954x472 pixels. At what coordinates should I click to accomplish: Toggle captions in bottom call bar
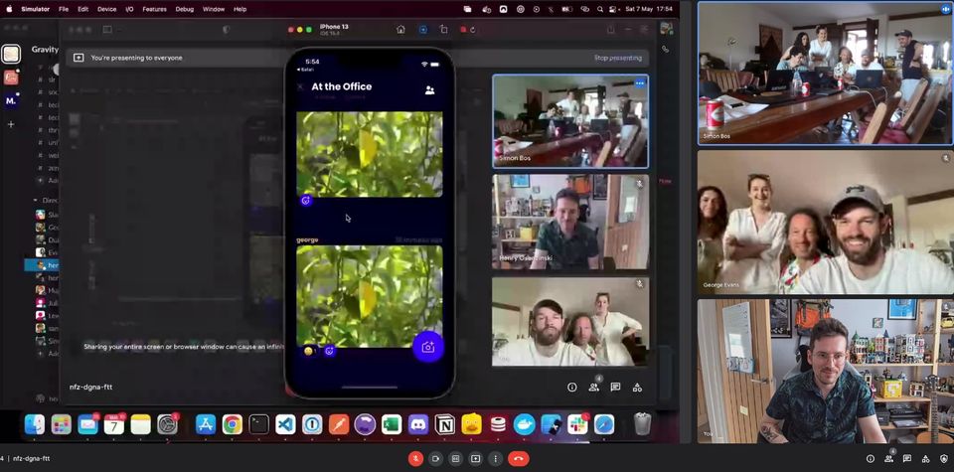coord(455,459)
